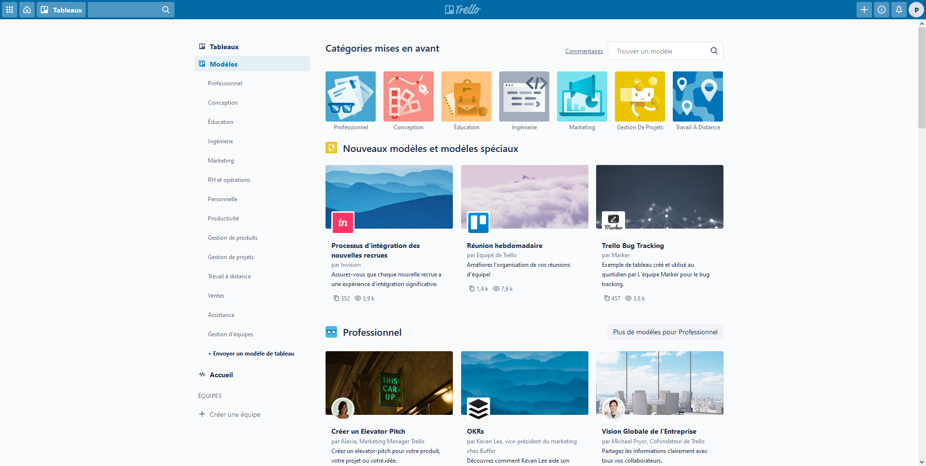Go to the Trello home icon
The image size is (926, 466).
[27, 10]
